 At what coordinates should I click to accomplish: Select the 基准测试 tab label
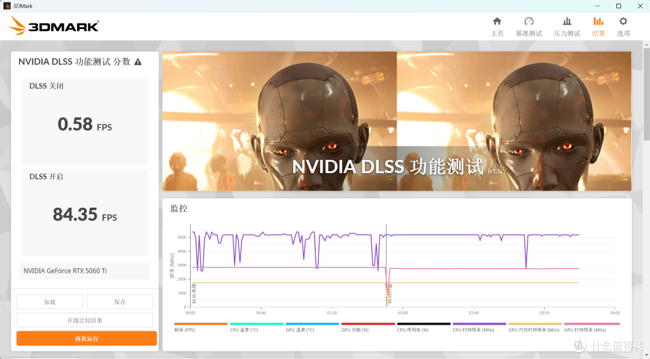tap(528, 34)
